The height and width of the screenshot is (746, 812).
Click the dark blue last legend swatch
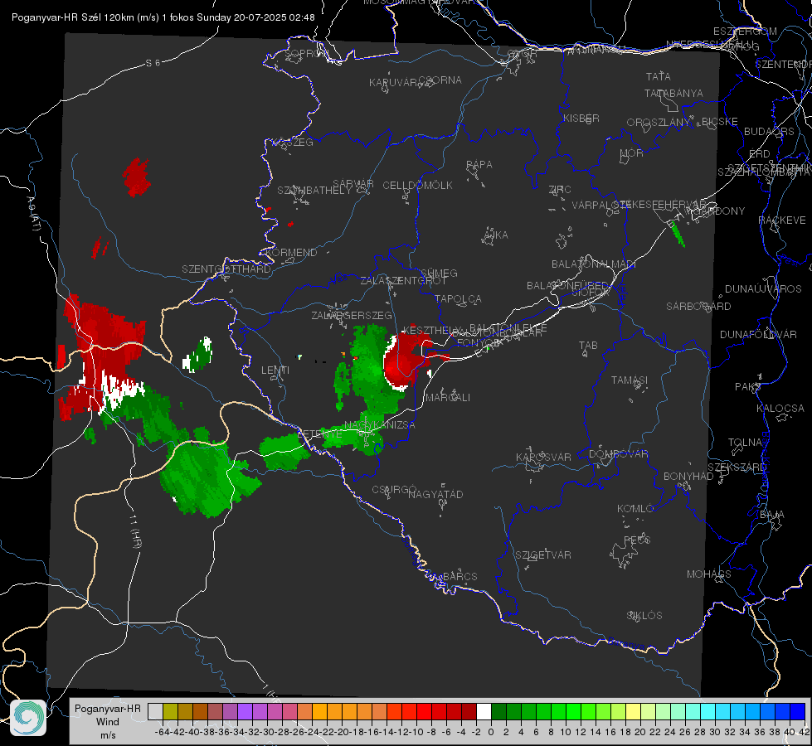798,711
